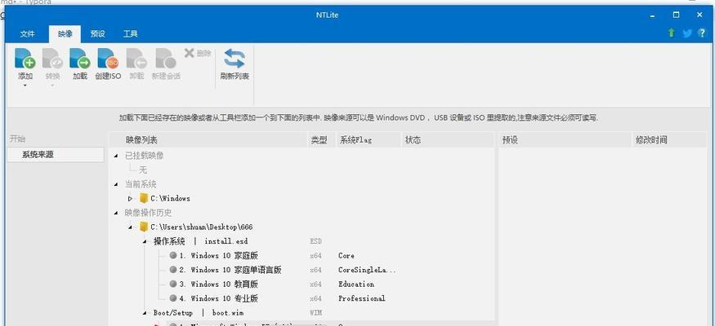Image resolution: width=715 pixels, height=326 pixels.
Task: Collapse the Boot/Setup | boot.wim node
Action: [145, 313]
